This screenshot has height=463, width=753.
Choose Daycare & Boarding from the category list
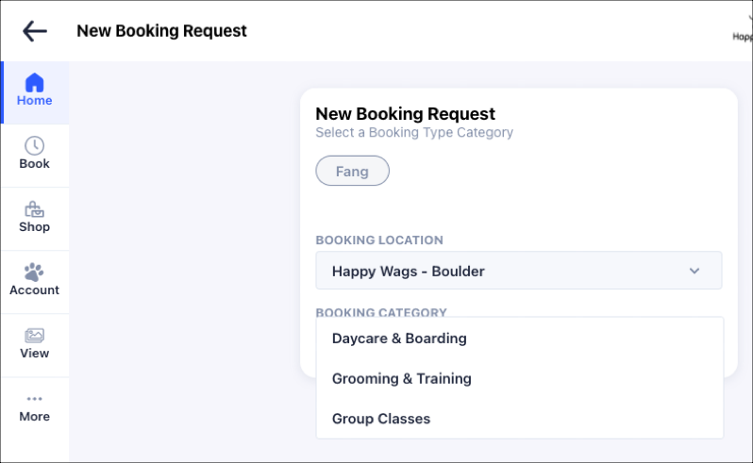coord(399,338)
